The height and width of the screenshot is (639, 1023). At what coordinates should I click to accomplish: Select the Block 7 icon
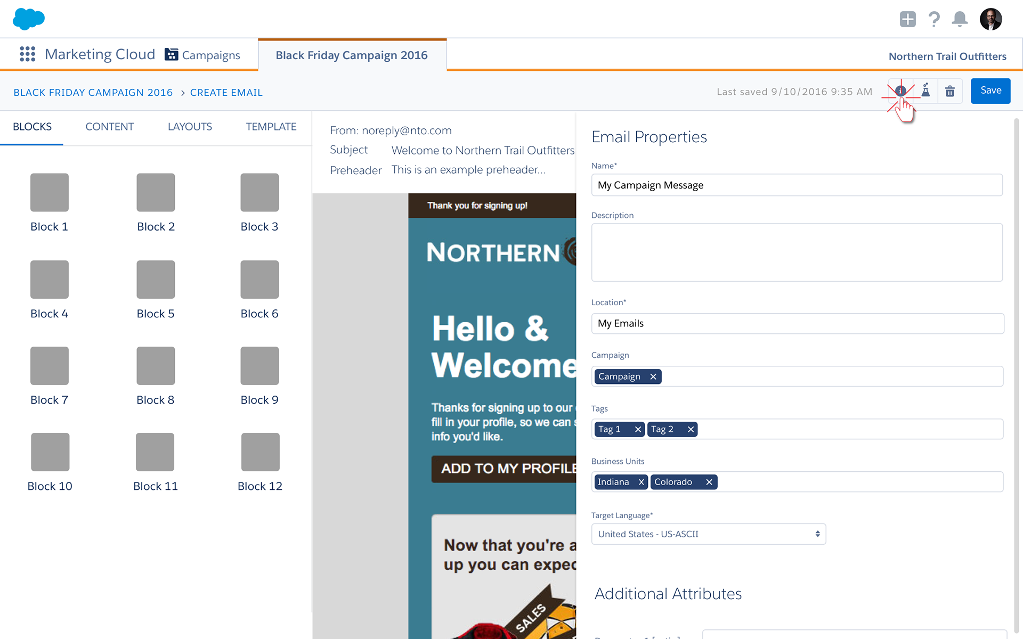pyautogui.click(x=50, y=366)
